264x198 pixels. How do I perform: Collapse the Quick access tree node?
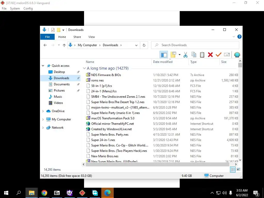(43, 66)
